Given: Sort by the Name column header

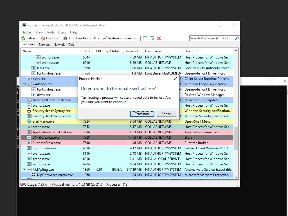Looking at the screenshot, I should (49, 51).
